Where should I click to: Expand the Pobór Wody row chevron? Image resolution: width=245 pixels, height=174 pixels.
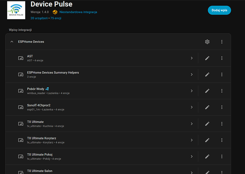[x=191, y=91]
